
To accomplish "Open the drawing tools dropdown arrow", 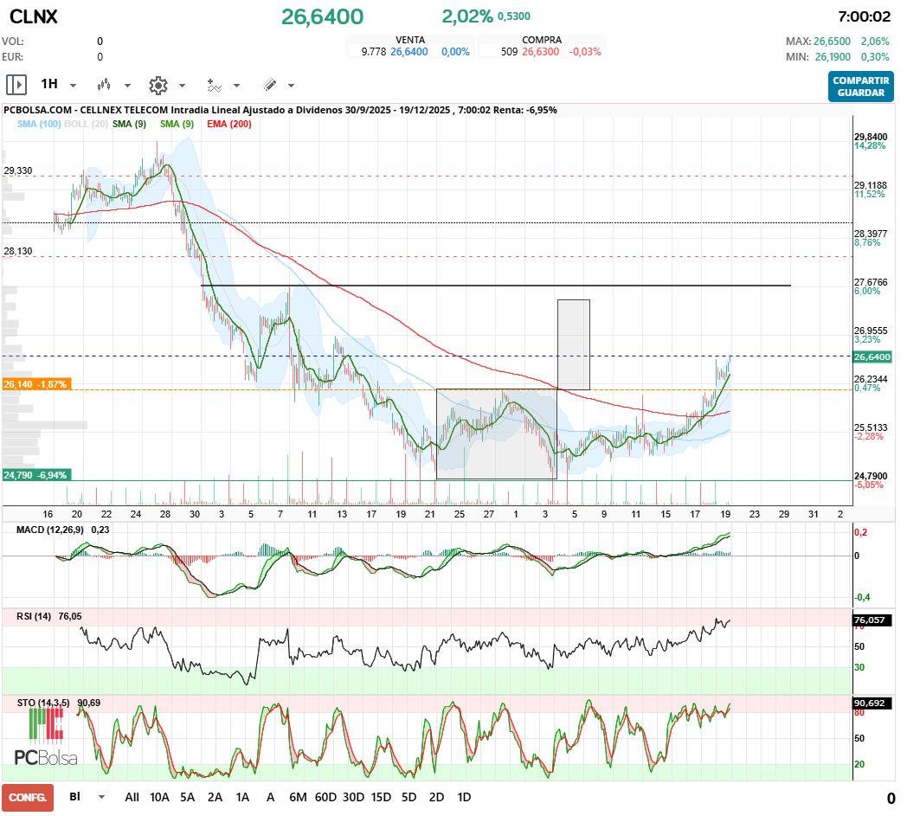I will coord(291,85).
